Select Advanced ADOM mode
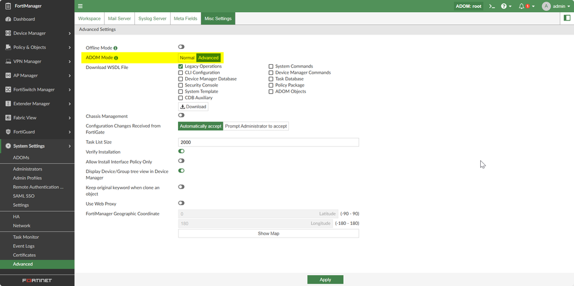 tap(208, 58)
